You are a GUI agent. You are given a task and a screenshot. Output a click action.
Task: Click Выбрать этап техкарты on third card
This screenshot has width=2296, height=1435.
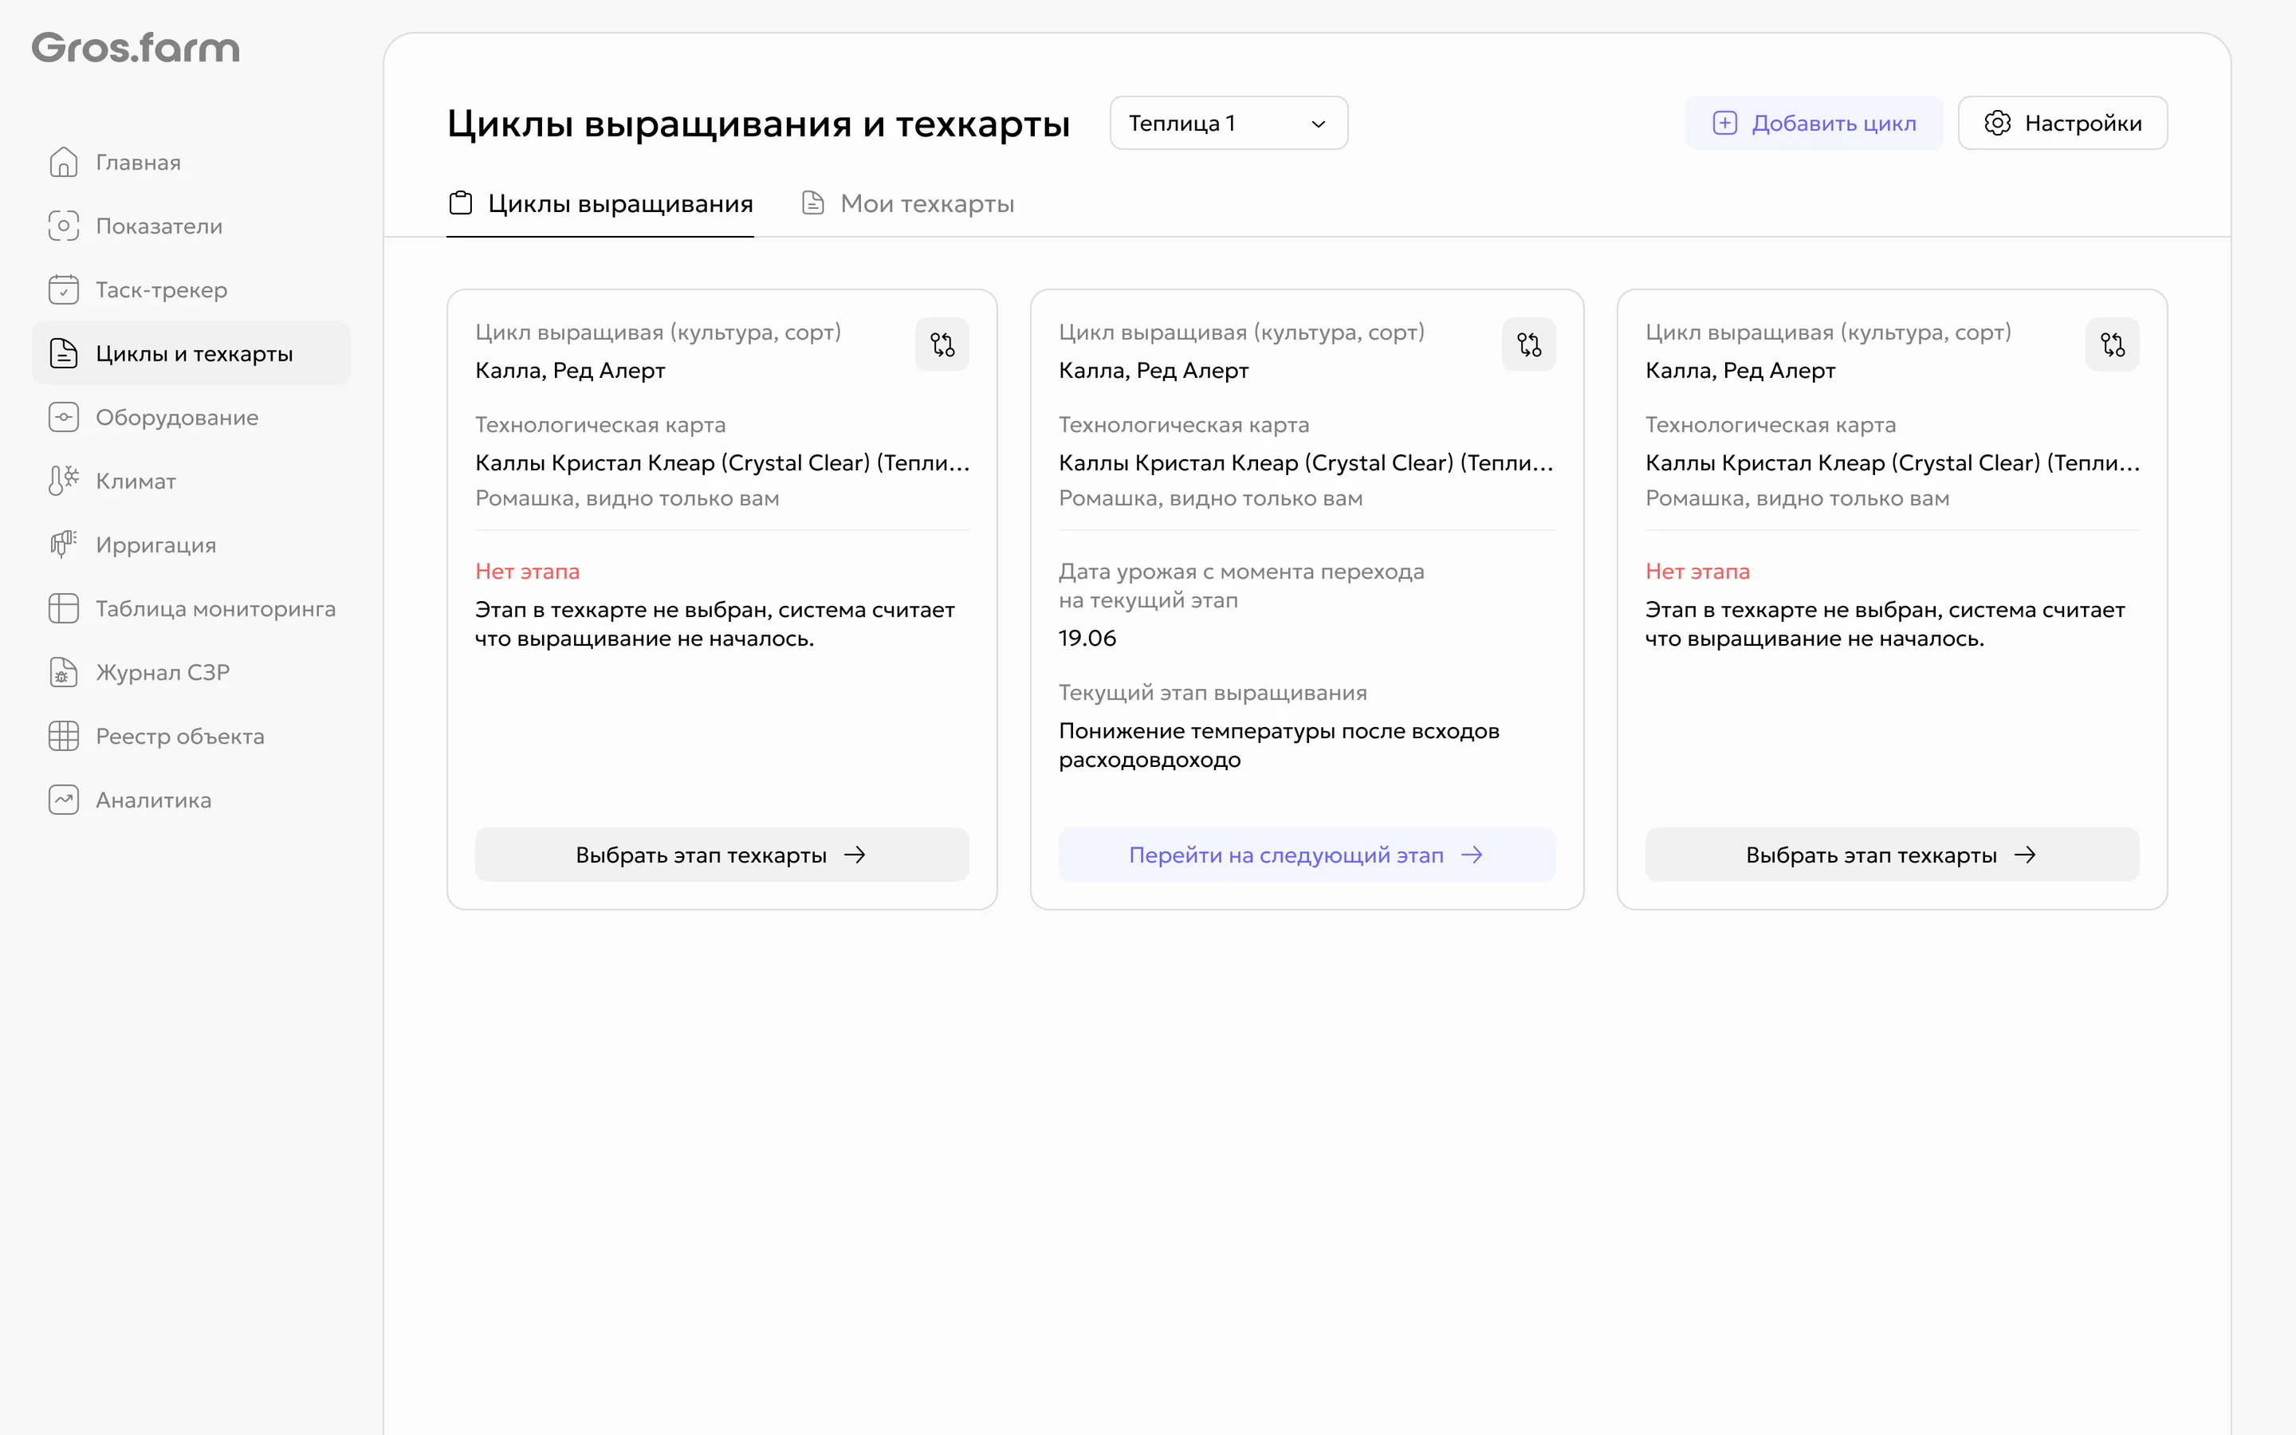click(x=1892, y=854)
